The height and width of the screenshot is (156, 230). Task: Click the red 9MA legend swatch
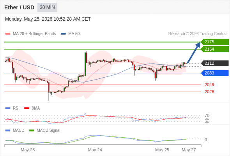click(27, 108)
